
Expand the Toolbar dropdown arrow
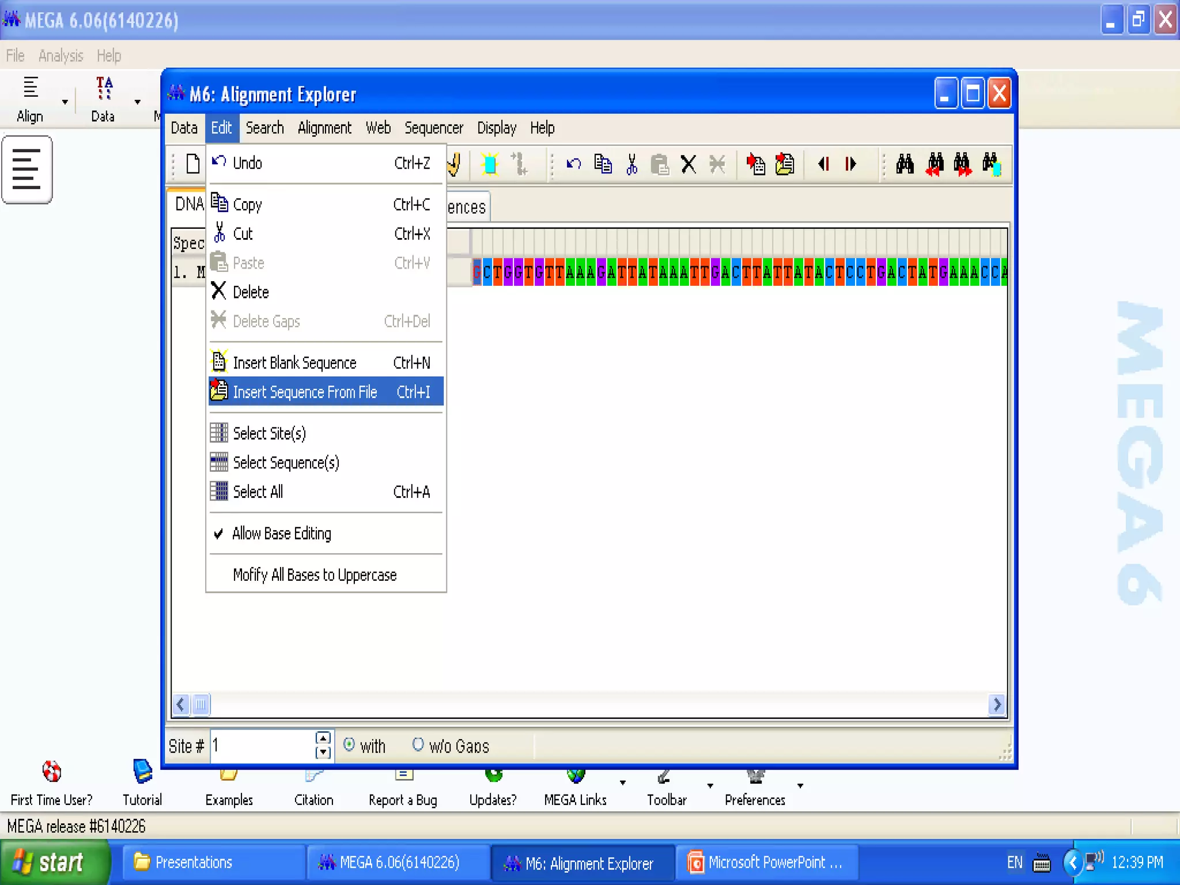point(710,785)
